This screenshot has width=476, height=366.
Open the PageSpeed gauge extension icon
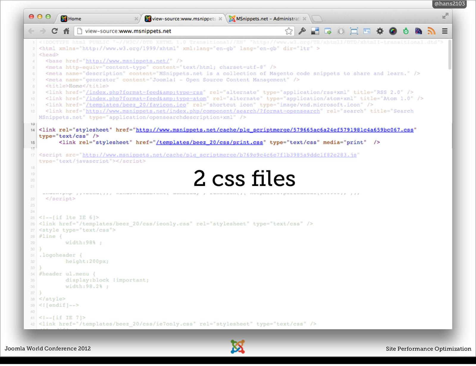point(419,31)
